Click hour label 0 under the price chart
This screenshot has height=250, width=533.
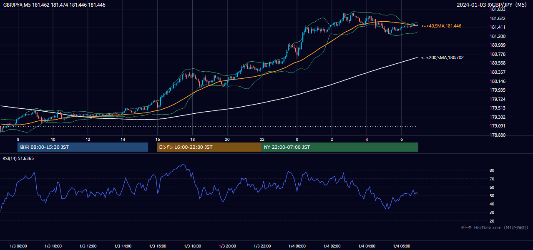tap(297, 139)
